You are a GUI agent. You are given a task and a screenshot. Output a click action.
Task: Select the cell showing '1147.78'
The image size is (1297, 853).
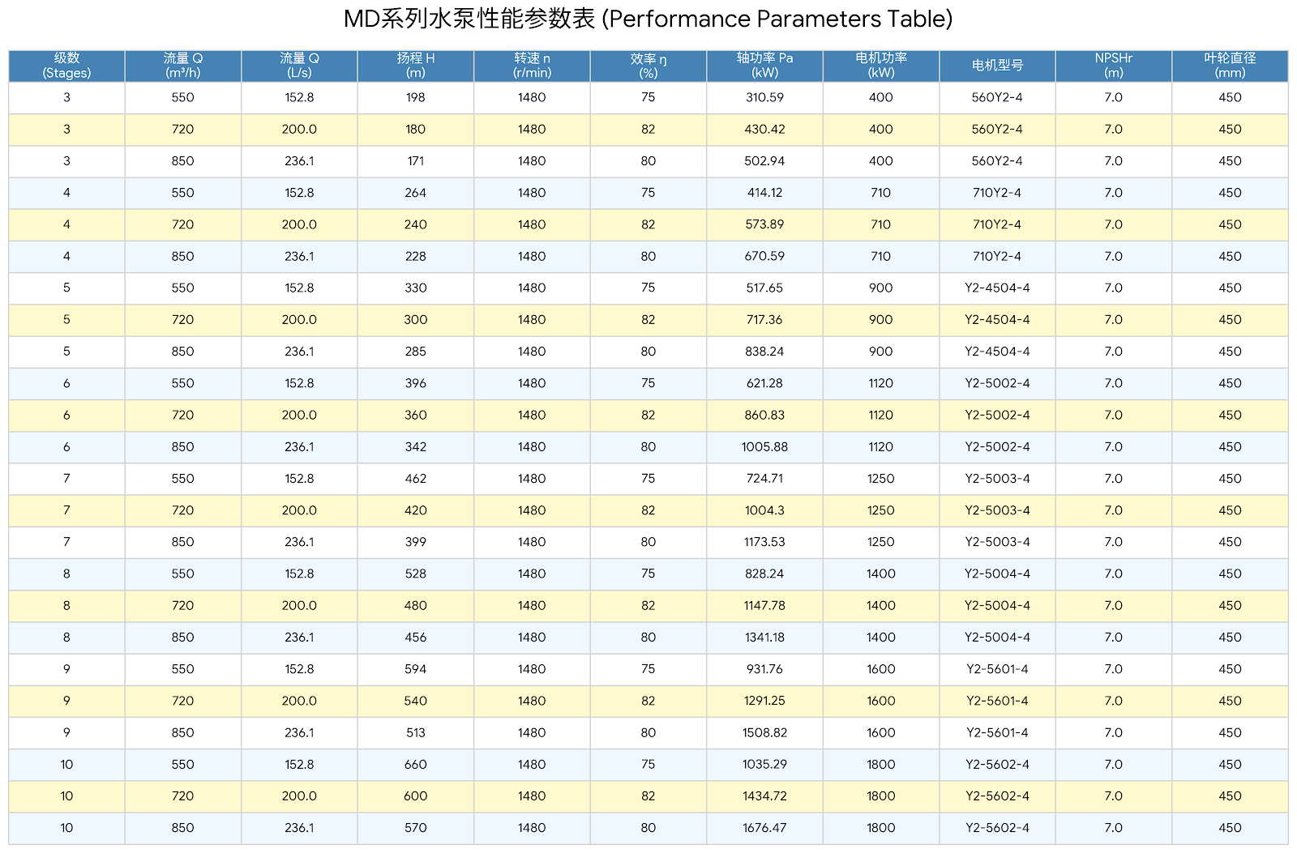coord(764,606)
